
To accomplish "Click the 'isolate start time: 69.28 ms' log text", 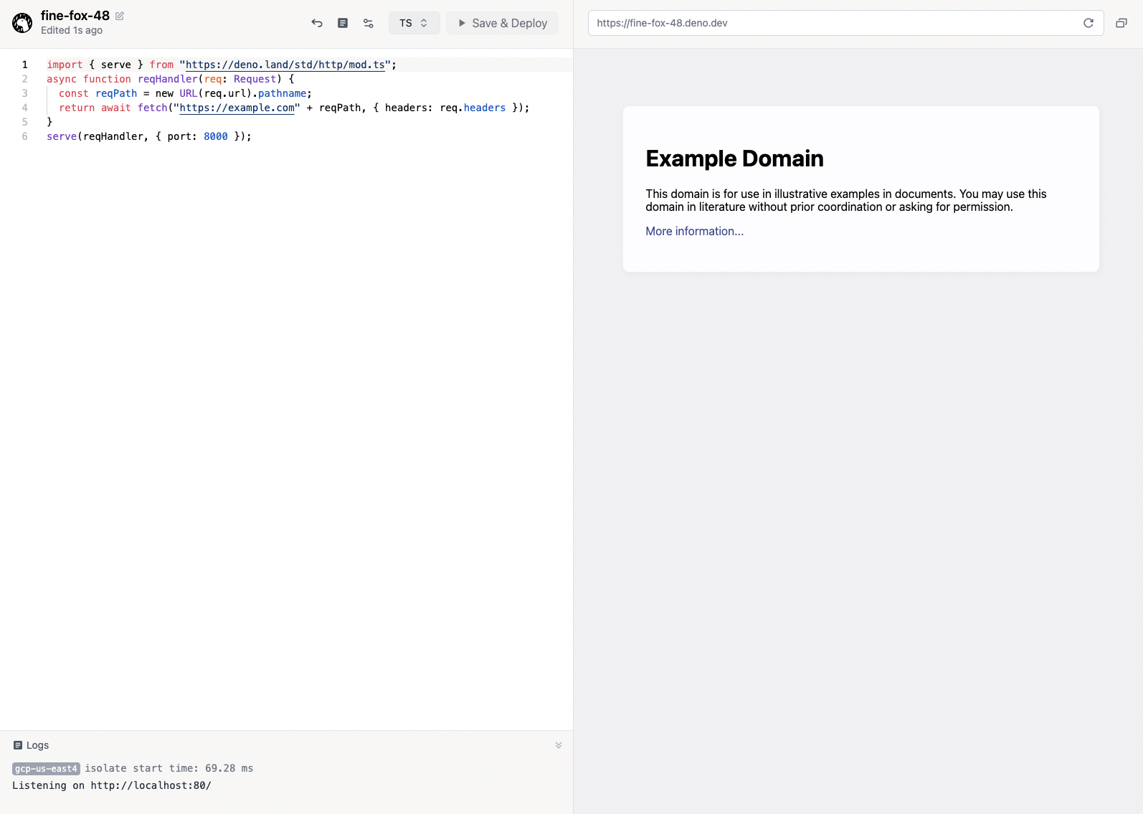I will [x=169, y=768].
